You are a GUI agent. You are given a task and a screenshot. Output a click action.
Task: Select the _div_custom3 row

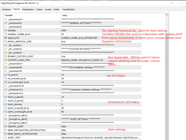pyautogui.click(x=72, y=52)
